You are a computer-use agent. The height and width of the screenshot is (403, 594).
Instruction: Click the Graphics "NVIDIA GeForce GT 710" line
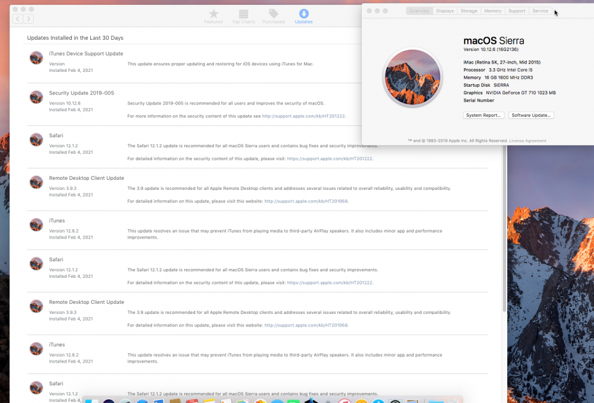pos(509,93)
